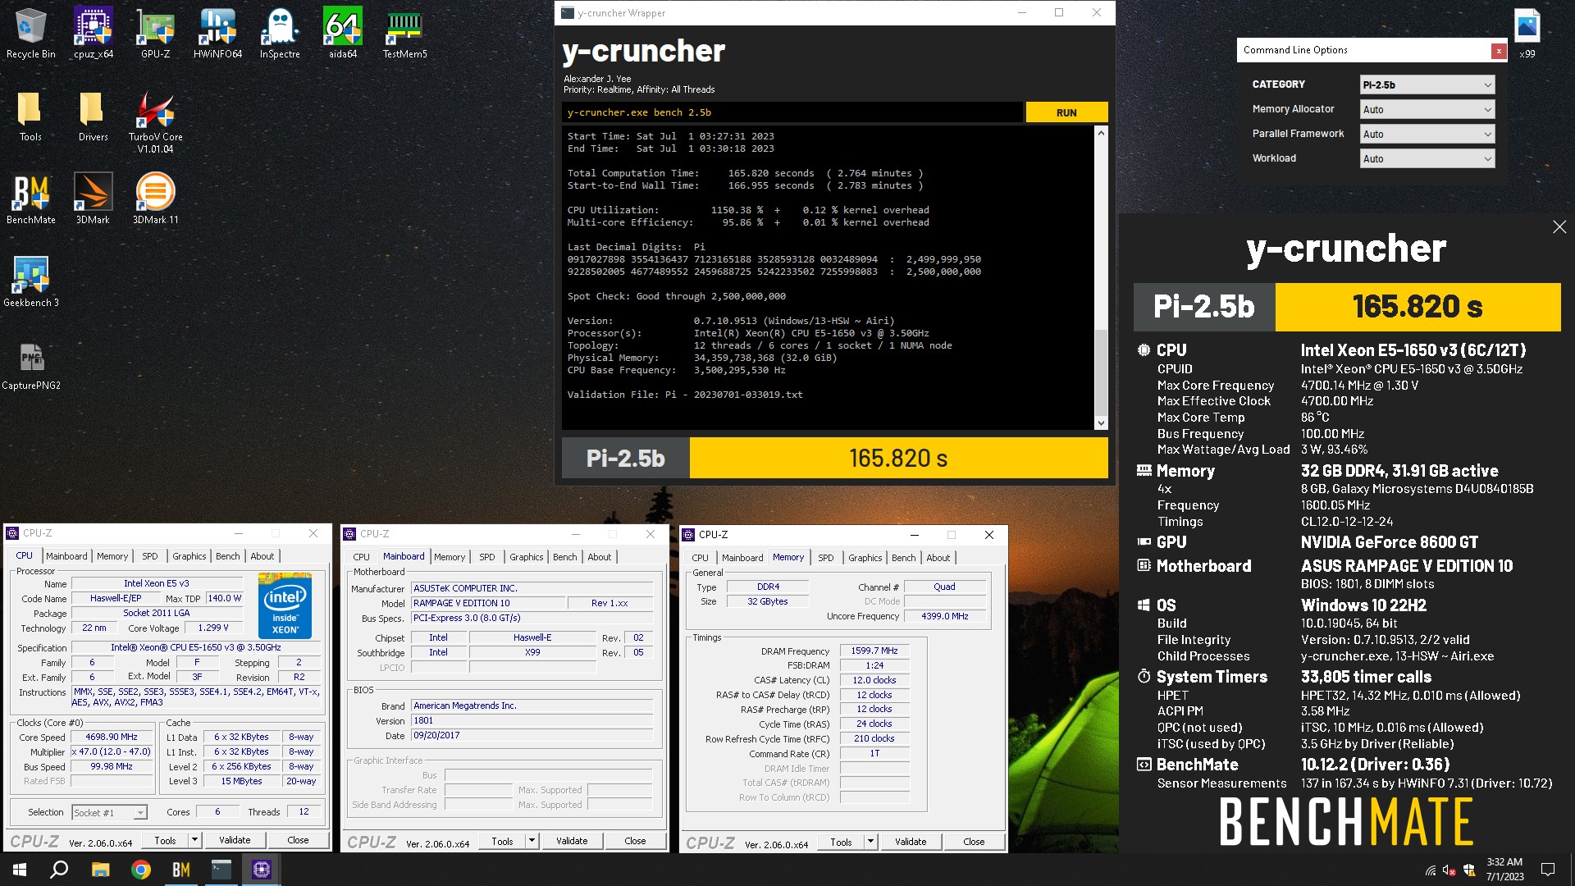Open the cpuz_x64 desktop icon

click(94, 33)
